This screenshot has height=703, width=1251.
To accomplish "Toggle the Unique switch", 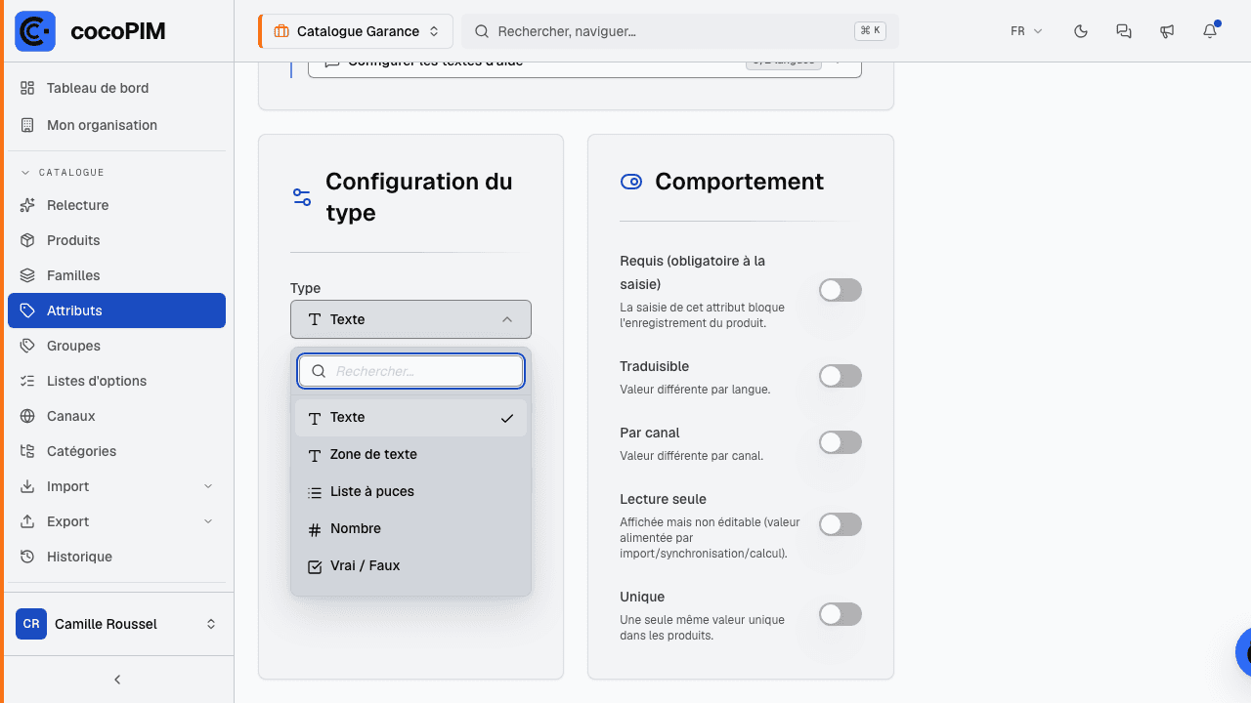I will point(841,614).
